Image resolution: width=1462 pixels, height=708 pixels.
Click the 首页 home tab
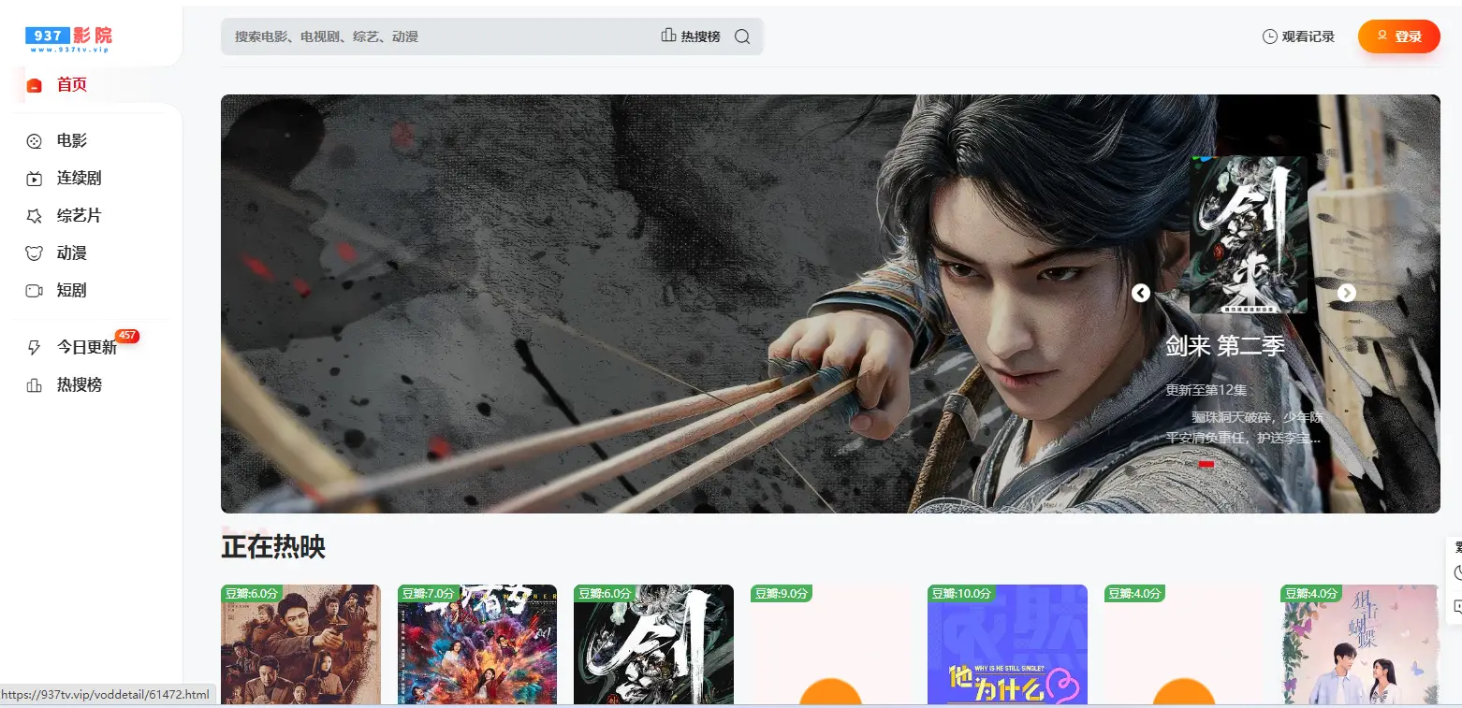click(71, 84)
